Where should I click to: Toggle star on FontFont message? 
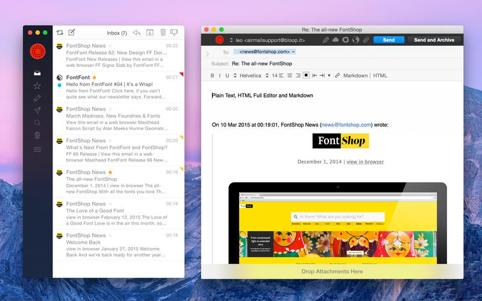point(95,78)
